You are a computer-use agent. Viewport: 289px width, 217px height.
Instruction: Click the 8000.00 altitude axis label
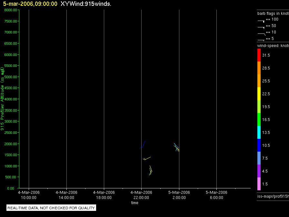click(11, 10)
